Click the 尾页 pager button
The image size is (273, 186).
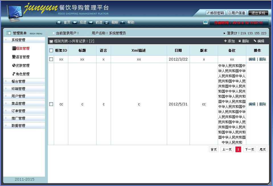tap(262, 149)
